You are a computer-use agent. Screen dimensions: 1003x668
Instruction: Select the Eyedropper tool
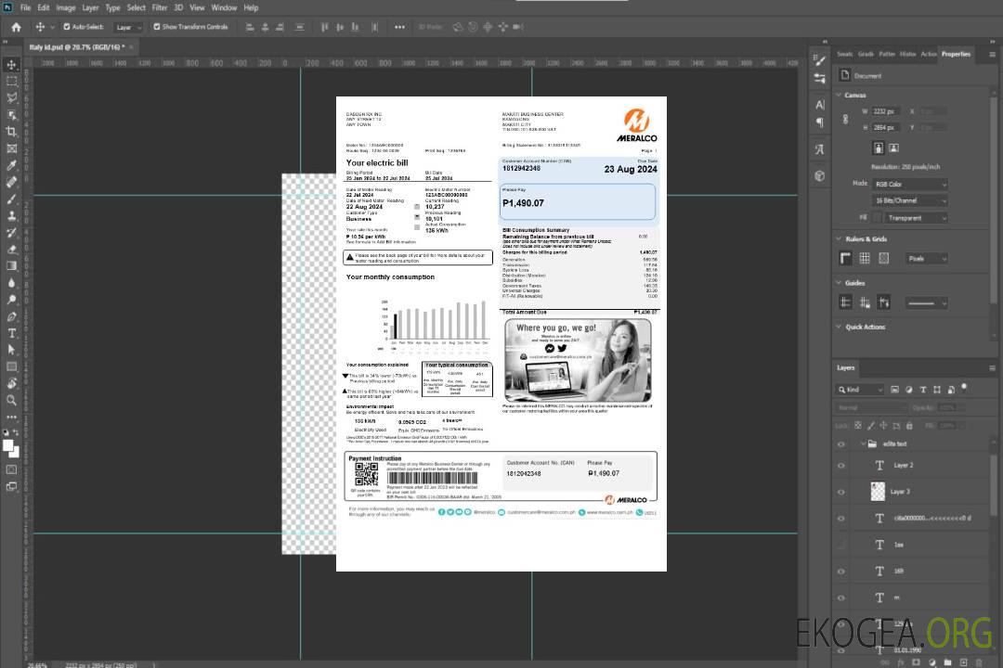click(x=11, y=165)
